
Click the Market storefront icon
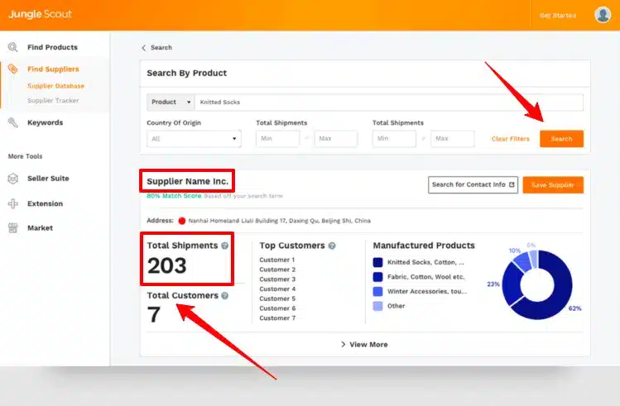pos(13,228)
